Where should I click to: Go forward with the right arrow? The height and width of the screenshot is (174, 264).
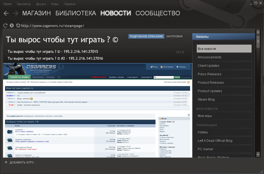(x=16, y=13)
